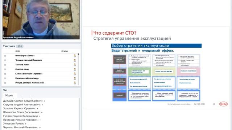Click the ФИО column header

(x=17, y=51)
